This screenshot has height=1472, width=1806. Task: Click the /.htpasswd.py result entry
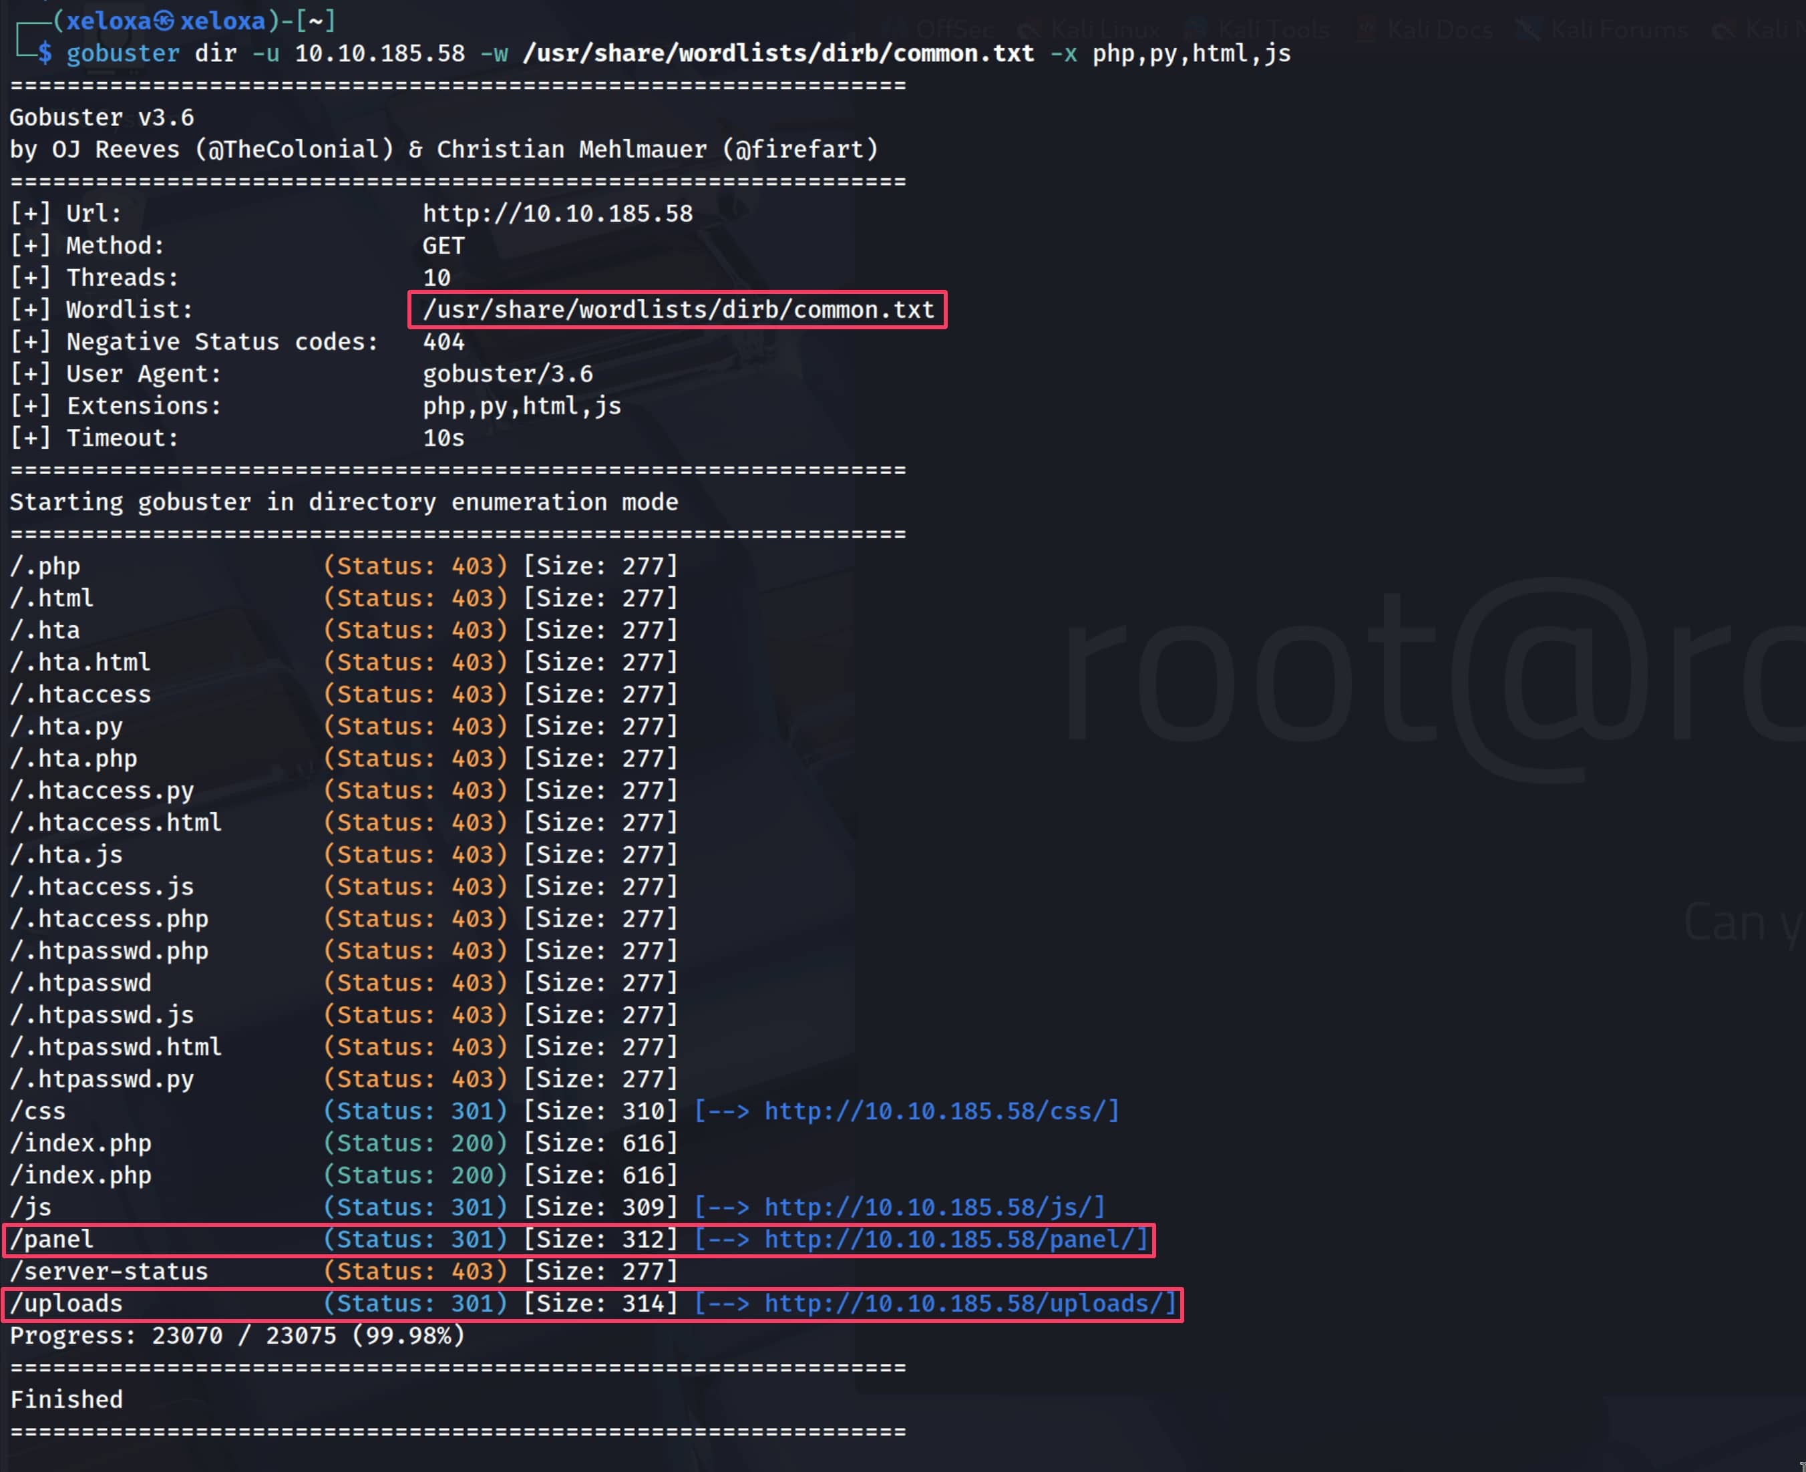(x=102, y=1079)
